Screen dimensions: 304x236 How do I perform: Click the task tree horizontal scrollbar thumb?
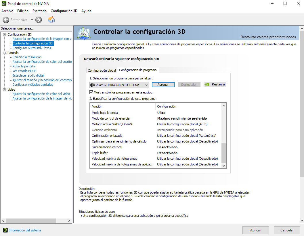(x=31, y=221)
